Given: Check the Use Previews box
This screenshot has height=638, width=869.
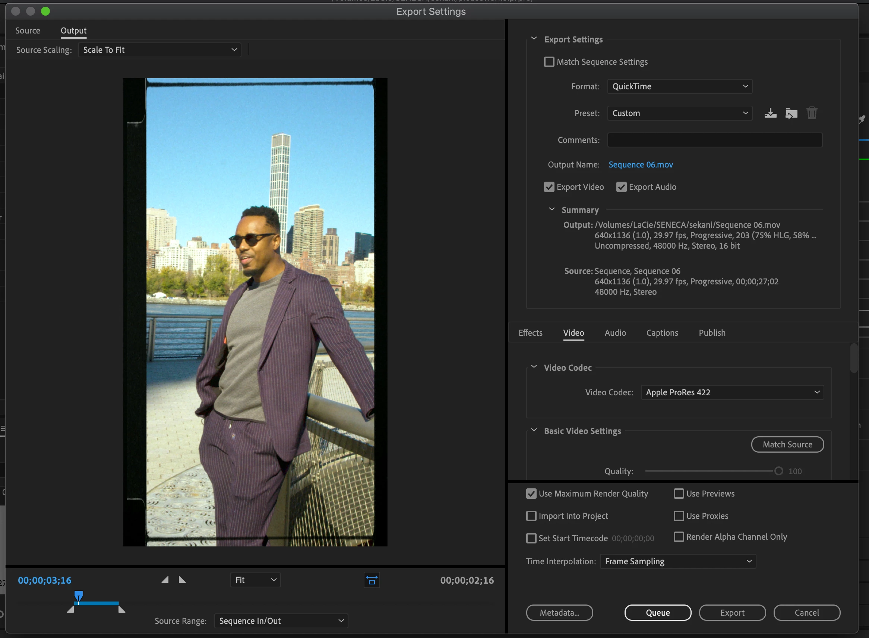Looking at the screenshot, I should (x=679, y=494).
